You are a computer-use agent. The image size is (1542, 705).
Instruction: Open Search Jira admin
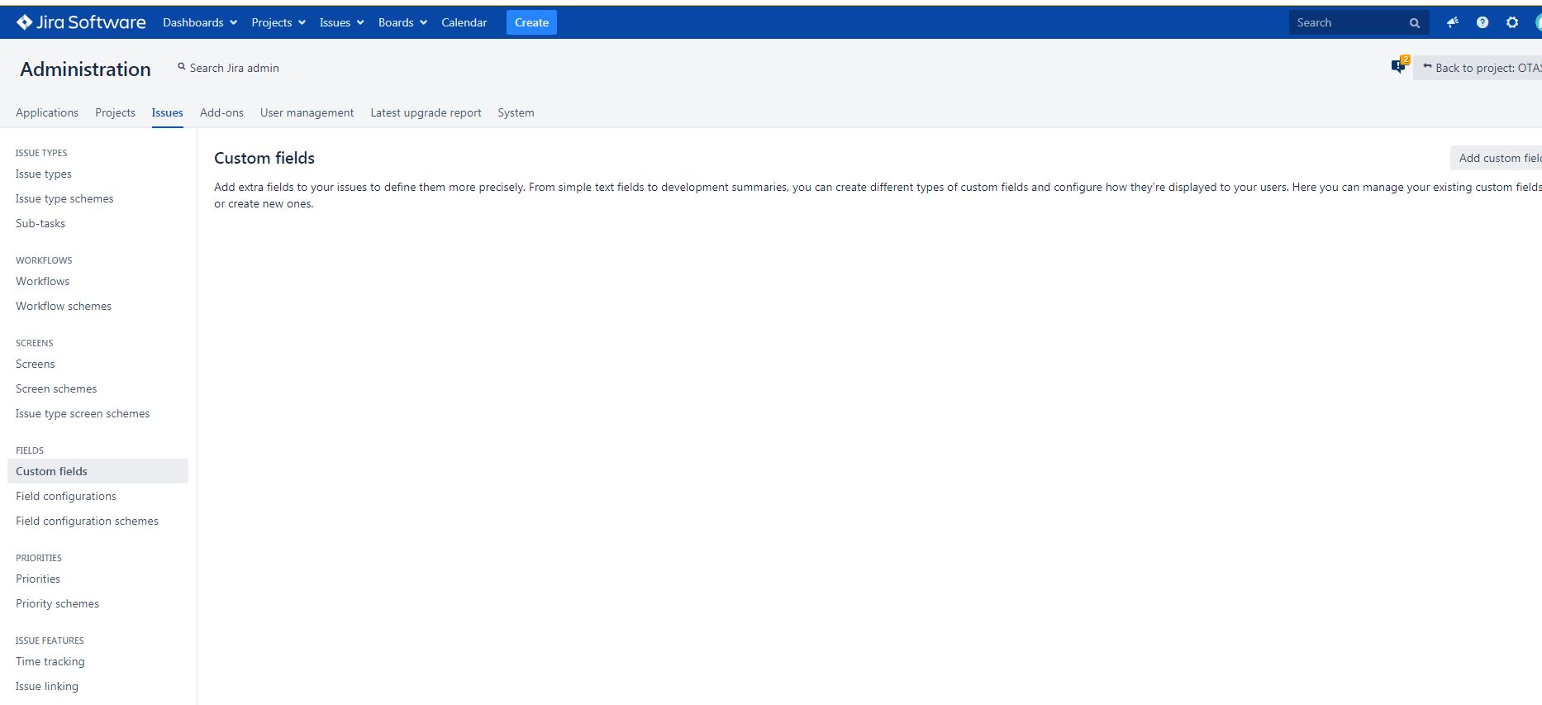click(x=228, y=68)
